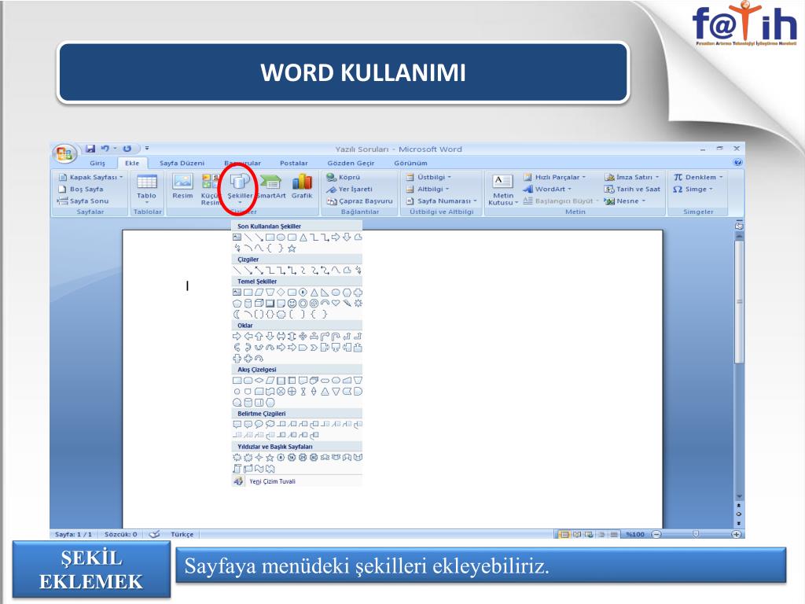Image resolution: width=805 pixels, height=604 pixels.
Task: Pick the star in Son Kullanılan Şekiller
Action: pos(292,248)
